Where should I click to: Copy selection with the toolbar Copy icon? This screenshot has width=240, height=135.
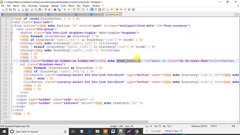click(x=36, y=9)
